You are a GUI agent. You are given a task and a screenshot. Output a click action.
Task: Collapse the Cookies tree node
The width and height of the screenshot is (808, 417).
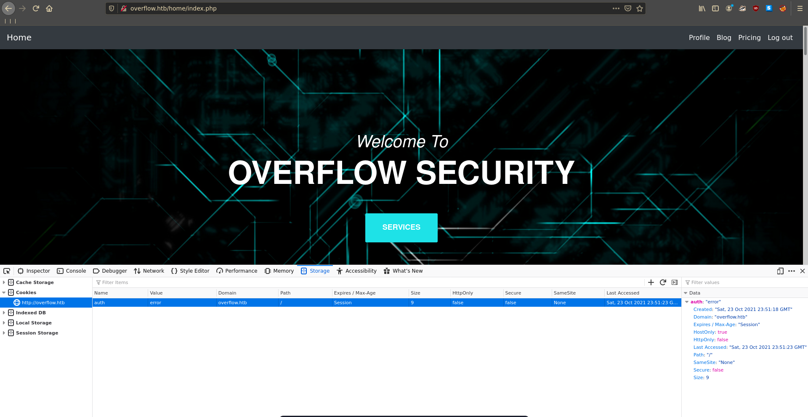tap(4, 292)
